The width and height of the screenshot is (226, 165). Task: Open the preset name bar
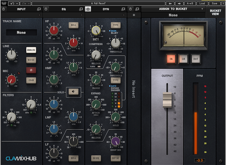click(x=98, y=3)
